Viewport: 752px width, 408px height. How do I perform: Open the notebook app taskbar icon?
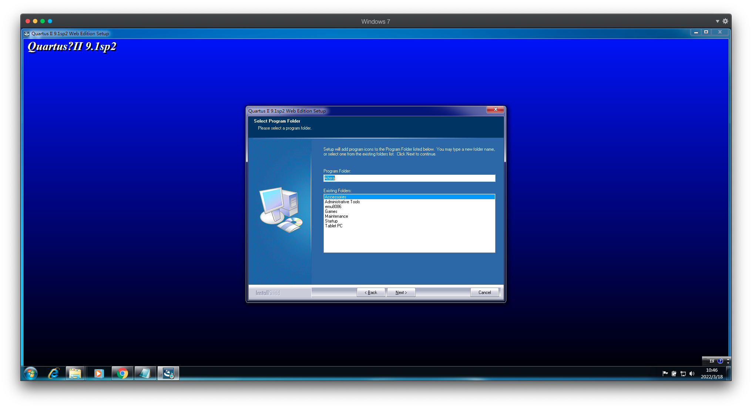[145, 373]
